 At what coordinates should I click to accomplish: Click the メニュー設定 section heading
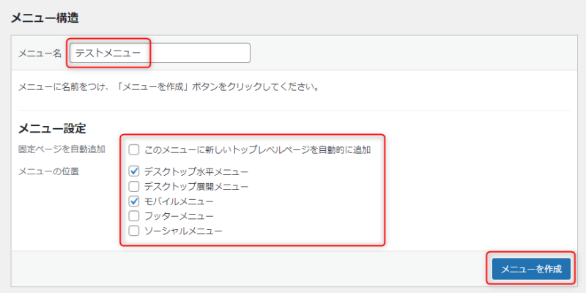52,129
